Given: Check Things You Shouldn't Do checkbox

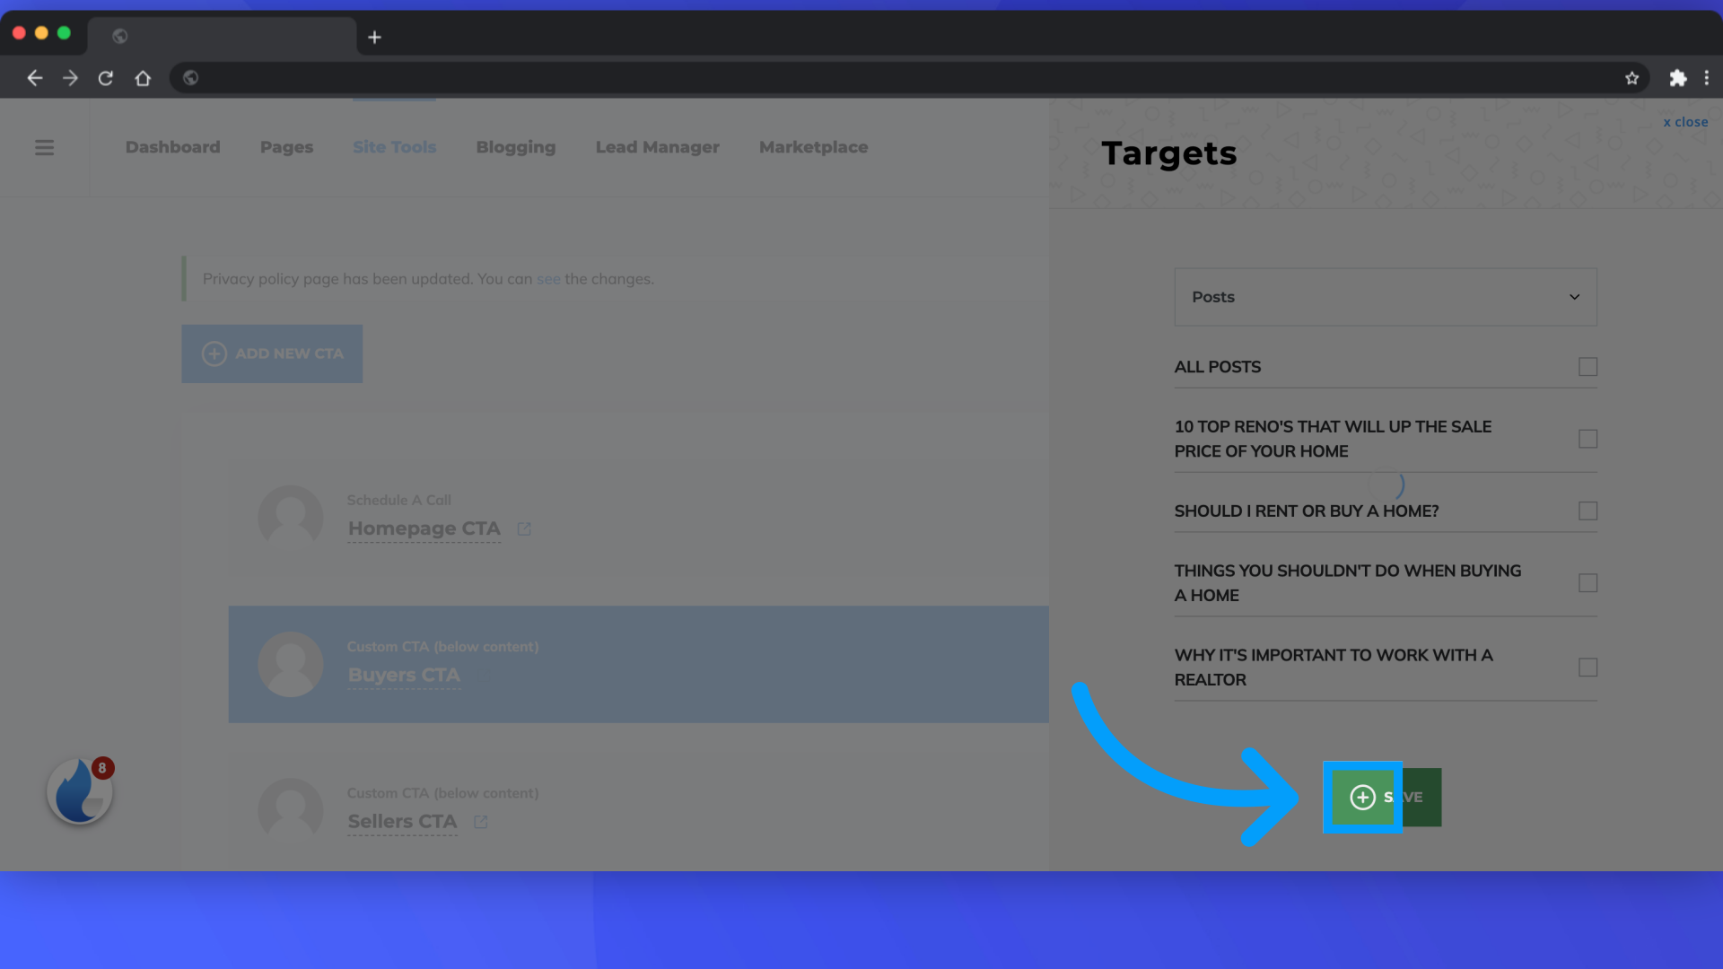Looking at the screenshot, I should pos(1587,583).
